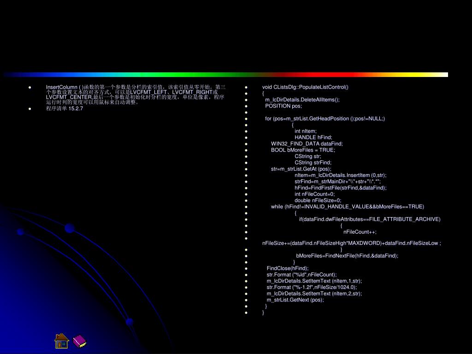Click line 'SetItemText (nItem,1,str);'
Image resolution: width=472 pixels, height=354 pixels.
[x=314, y=281]
